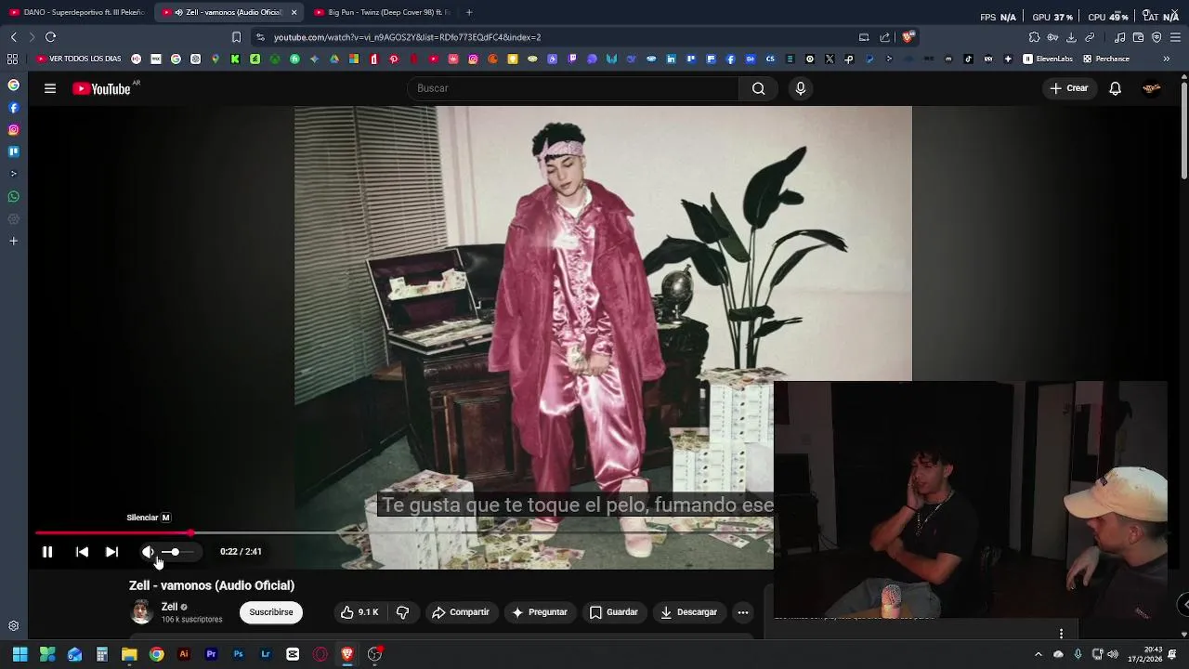Open WhatsApp in the browser sidebar
Viewport: 1189px width, 669px height.
point(13,197)
